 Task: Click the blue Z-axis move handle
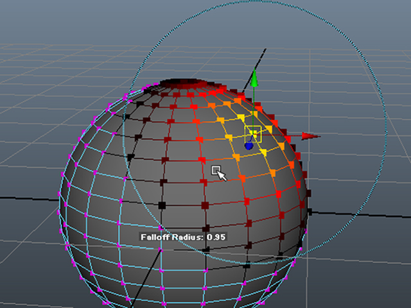(249, 146)
